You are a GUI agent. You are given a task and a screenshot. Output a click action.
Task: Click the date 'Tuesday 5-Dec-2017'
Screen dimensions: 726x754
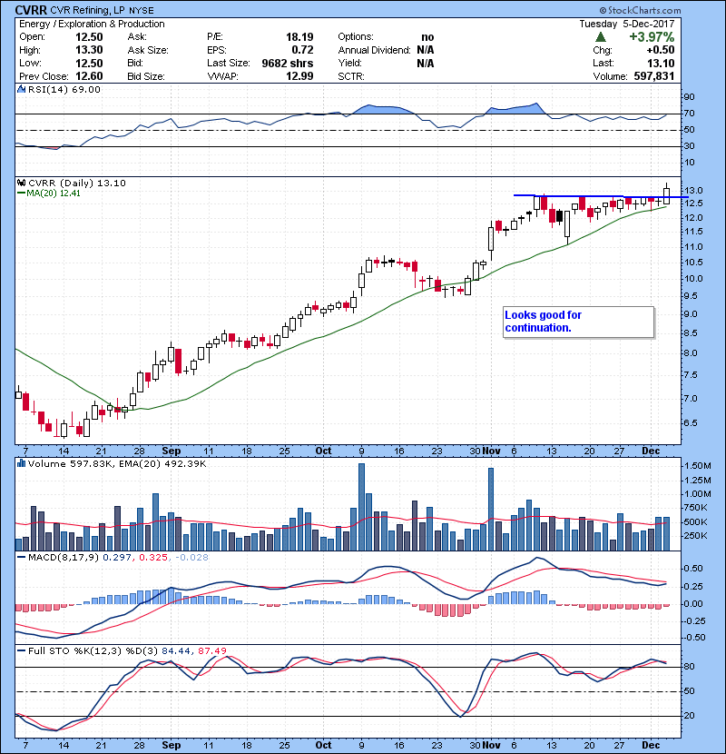626,24
